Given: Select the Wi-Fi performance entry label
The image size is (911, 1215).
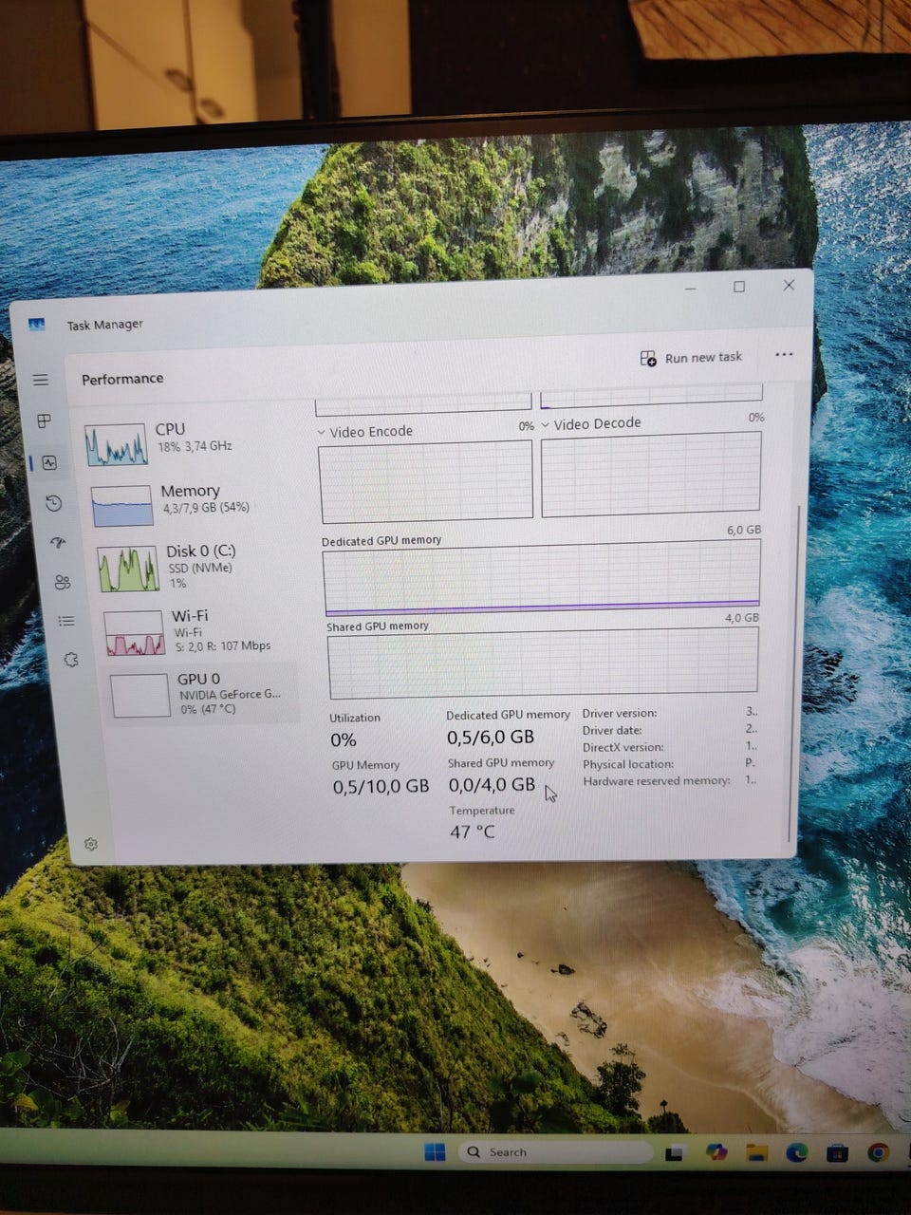Looking at the screenshot, I should (190, 616).
